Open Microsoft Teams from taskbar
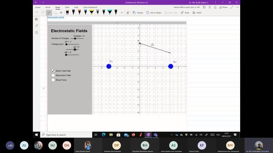273x153 pixels. point(155,135)
